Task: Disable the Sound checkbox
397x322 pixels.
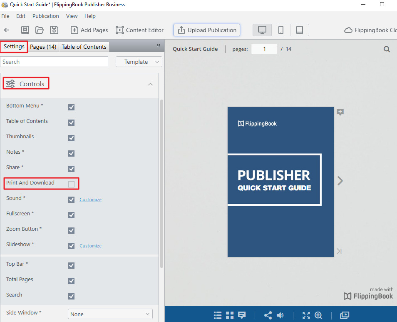Action: [72, 200]
